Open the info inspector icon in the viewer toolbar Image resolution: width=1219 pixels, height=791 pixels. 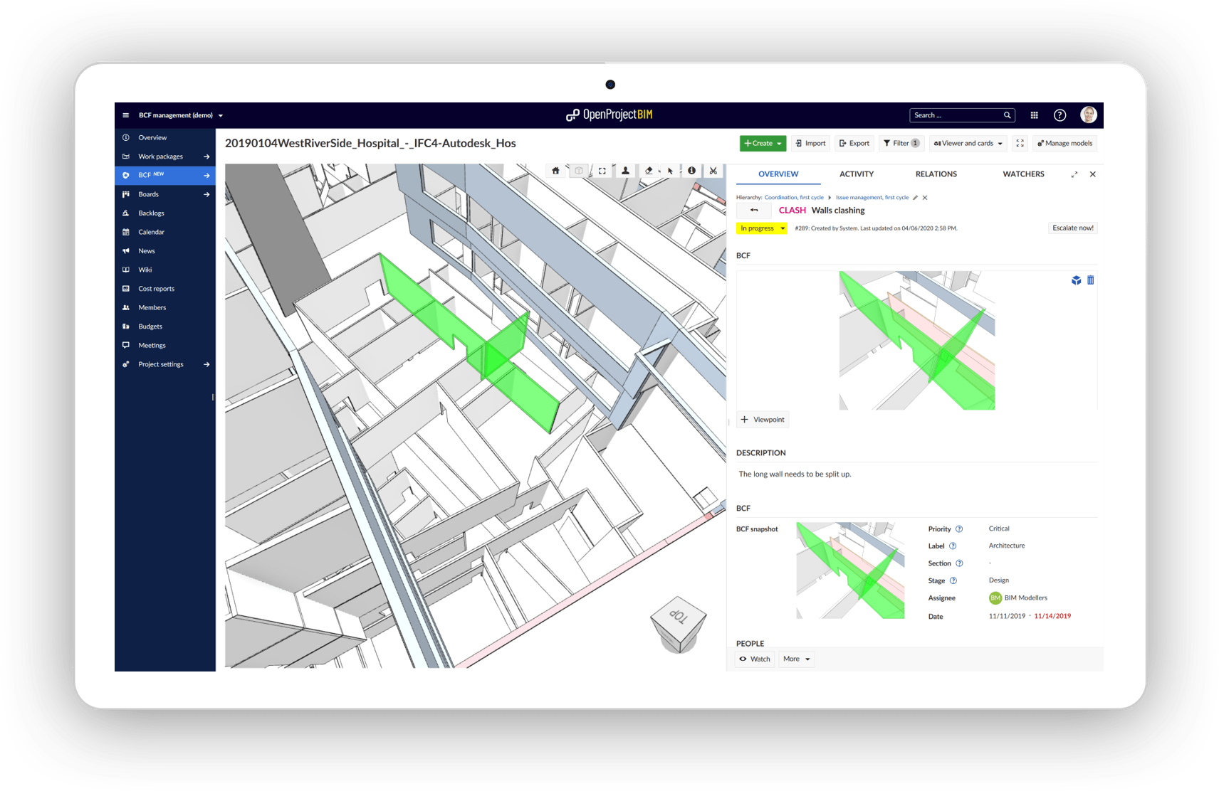[691, 171]
